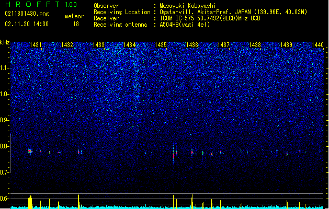Screen dimensions: 329x209
Task: Click the antenna value A504HB(yagi 4el)
Action: click(x=185, y=25)
